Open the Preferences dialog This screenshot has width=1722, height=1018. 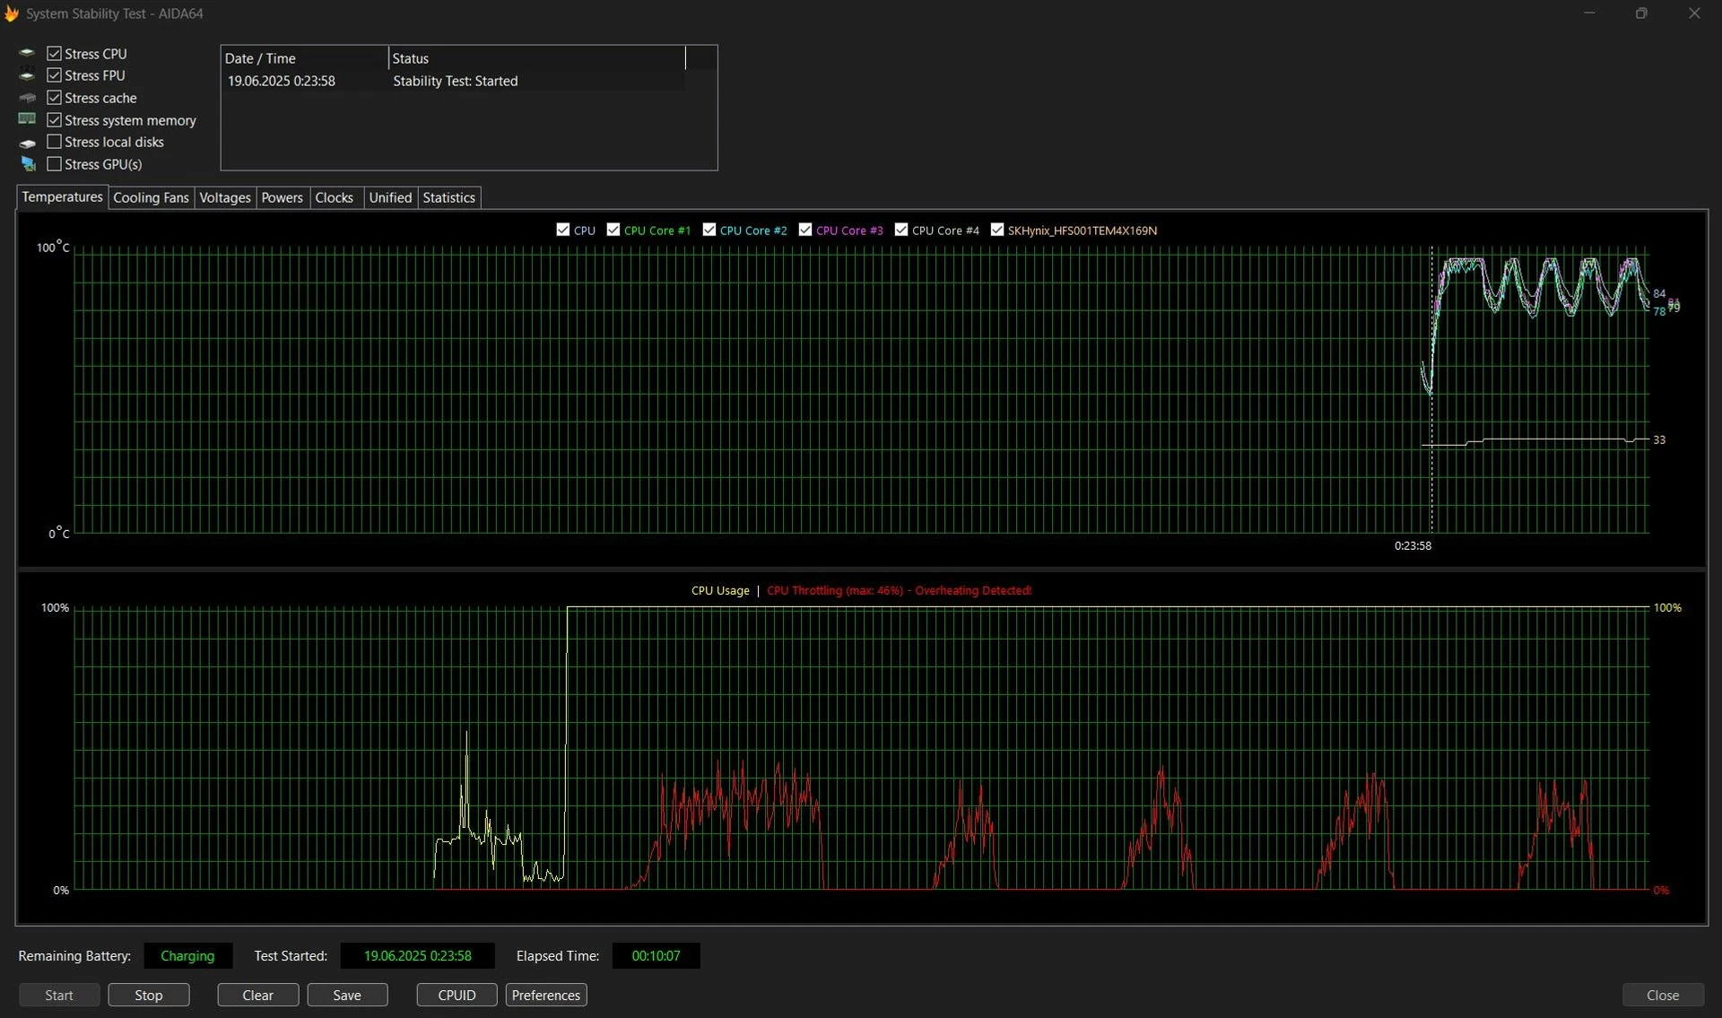(546, 995)
